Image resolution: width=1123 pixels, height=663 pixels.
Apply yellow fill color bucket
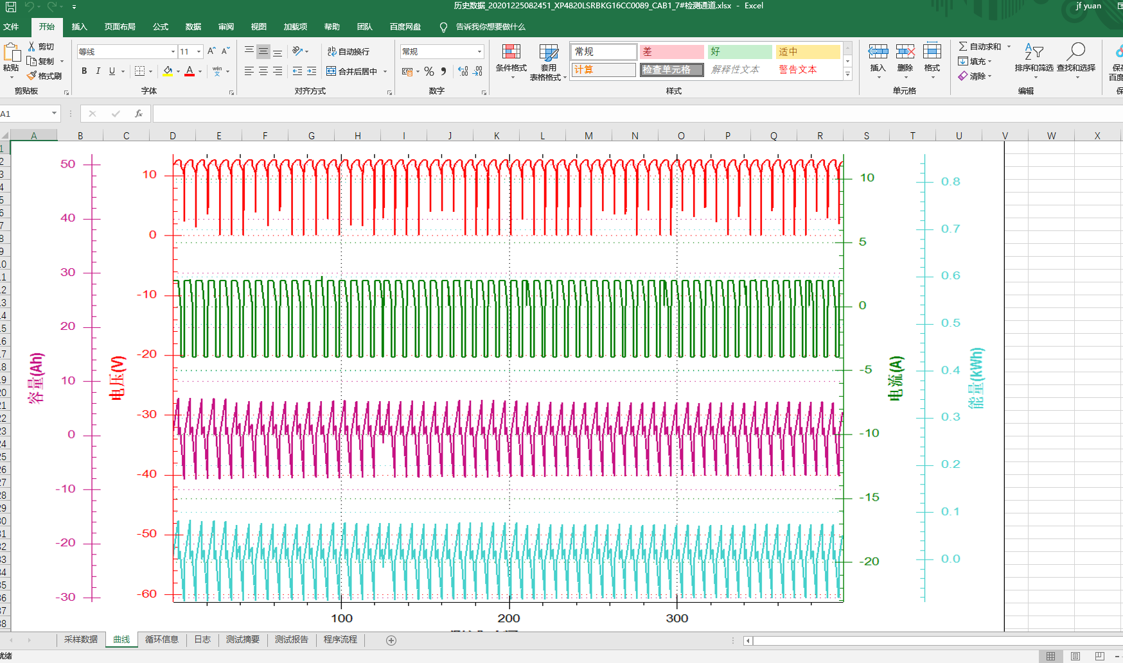[x=168, y=71]
